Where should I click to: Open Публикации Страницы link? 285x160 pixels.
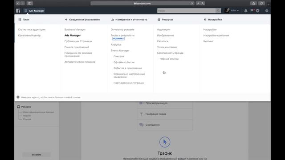pos(78,41)
